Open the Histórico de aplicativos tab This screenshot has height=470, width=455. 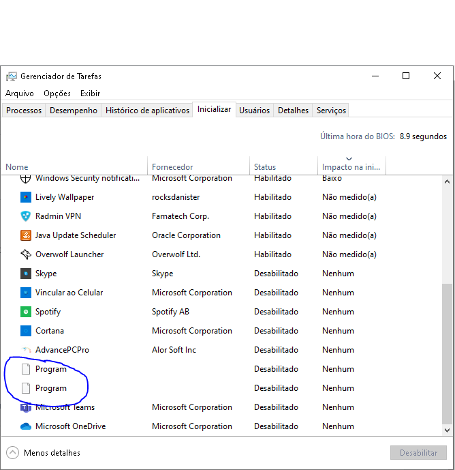(x=147, y=111)
